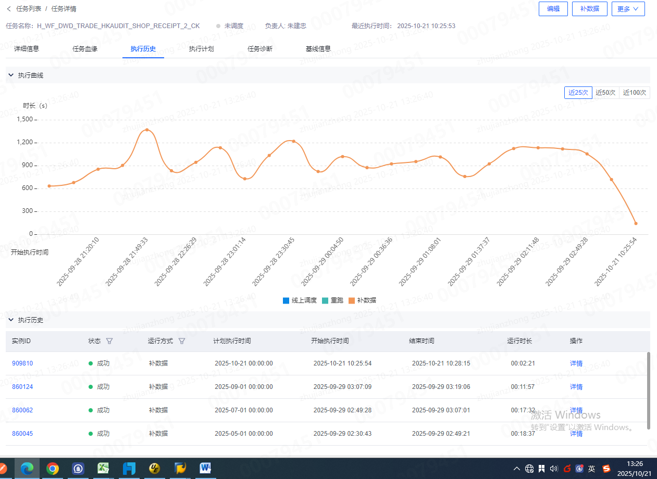Viewport: 657px width, 479px height.
Task: Open the 运行方式 column filter icon
Action: [182, 341]
